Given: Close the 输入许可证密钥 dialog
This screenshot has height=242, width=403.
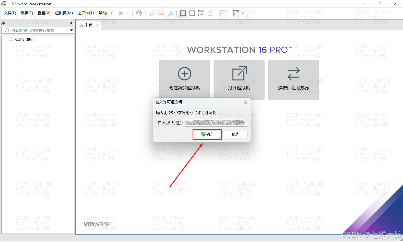Looking at the screenshot, I should [245, 102].
